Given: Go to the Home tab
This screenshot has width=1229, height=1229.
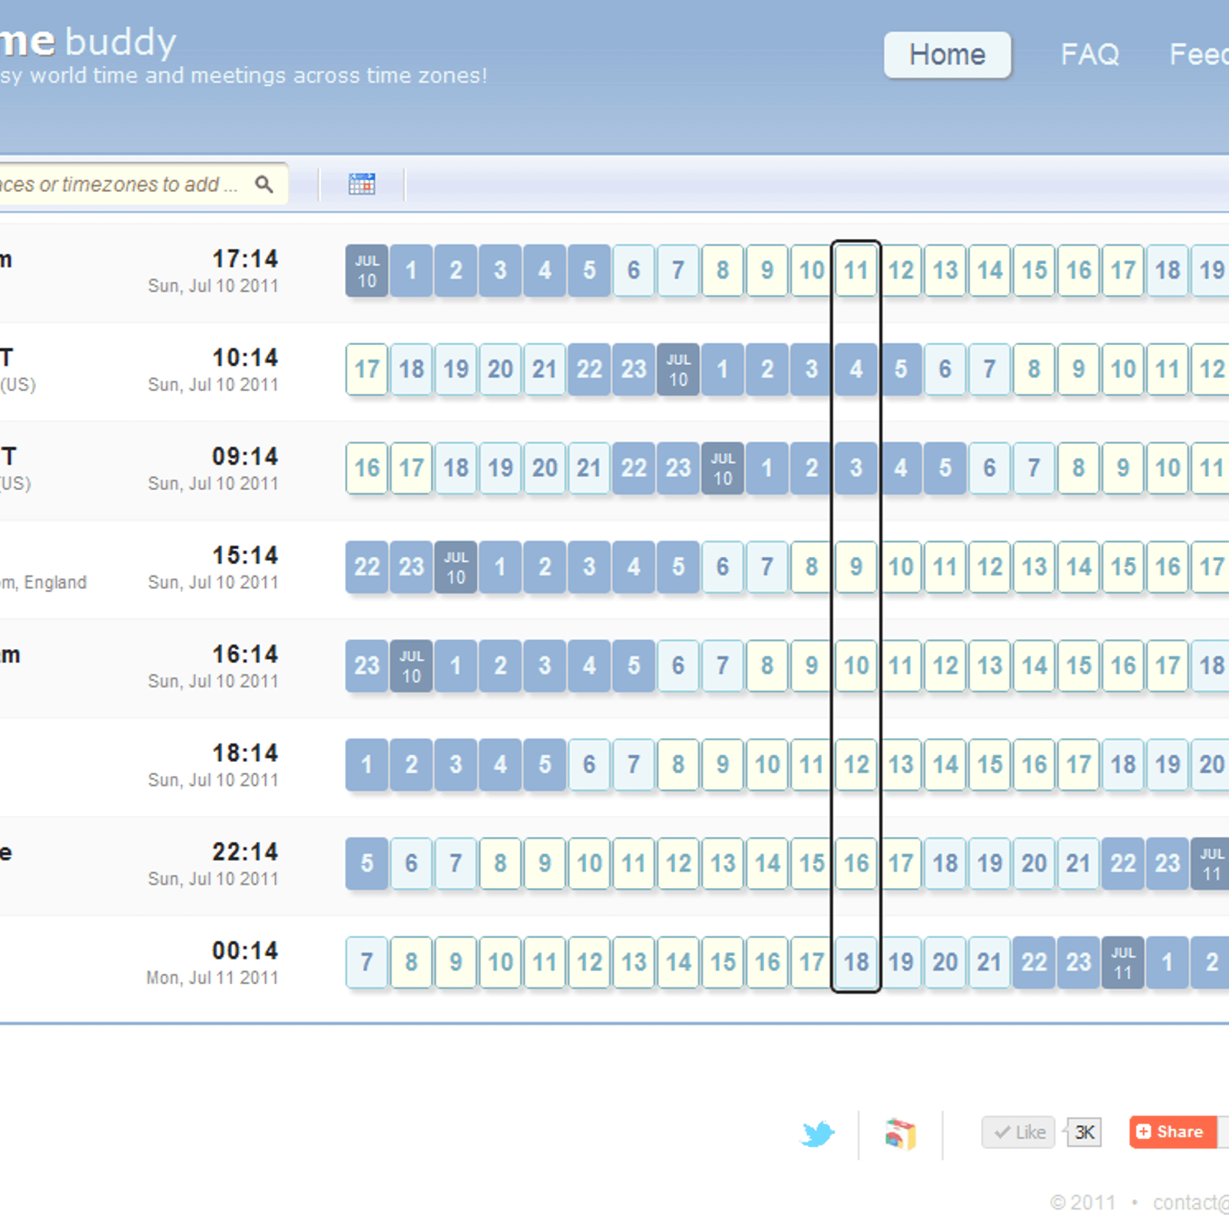Looking at the screenshot, I should click(947, 55).
